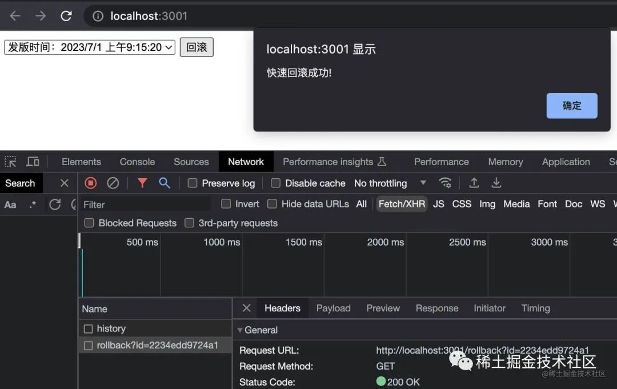This screenshot has height=389, width=617.
Task: Open the Preview tab
Action: pyautogui.click(x=383, y=308)
